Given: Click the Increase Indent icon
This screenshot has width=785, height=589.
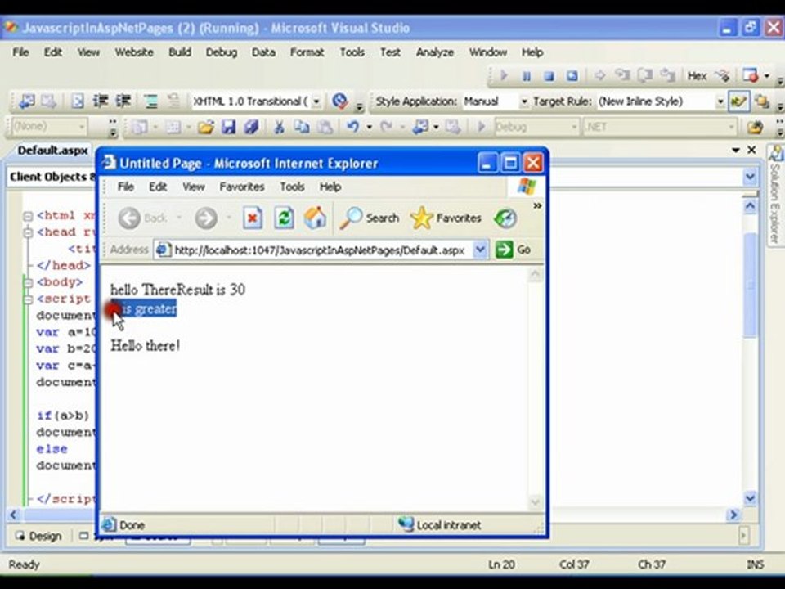Looking at the screenshot, I should 123,101.
